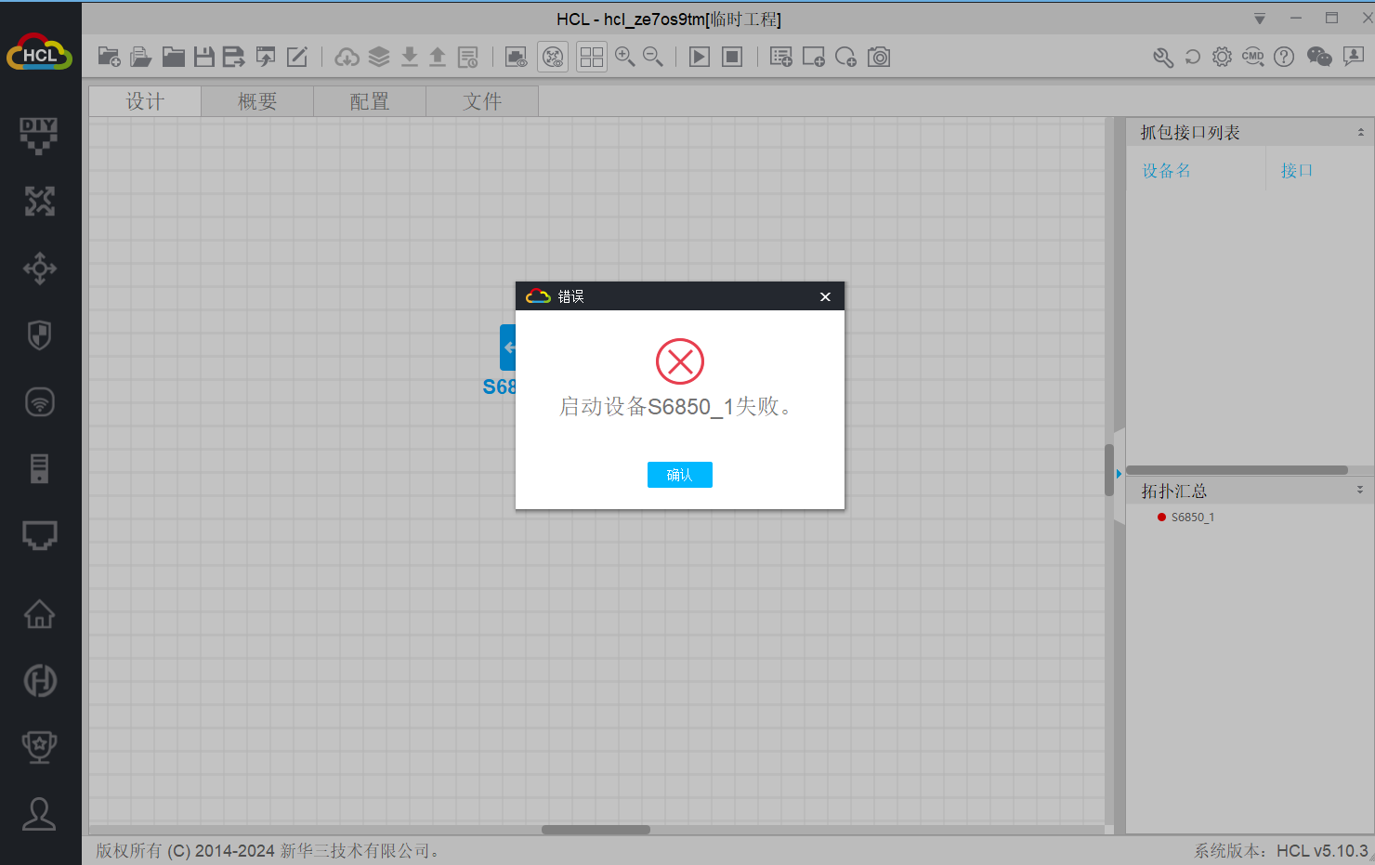Click the 接口 column header
The image size is (1375, 865).
click(1297, 171)
